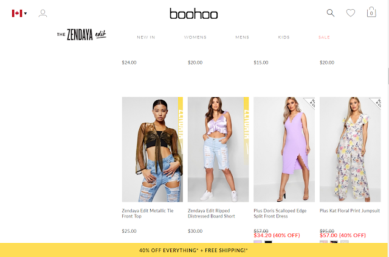Open the shopping bag icon
This screenshot has width=389, height=257.
coord(371,12)
